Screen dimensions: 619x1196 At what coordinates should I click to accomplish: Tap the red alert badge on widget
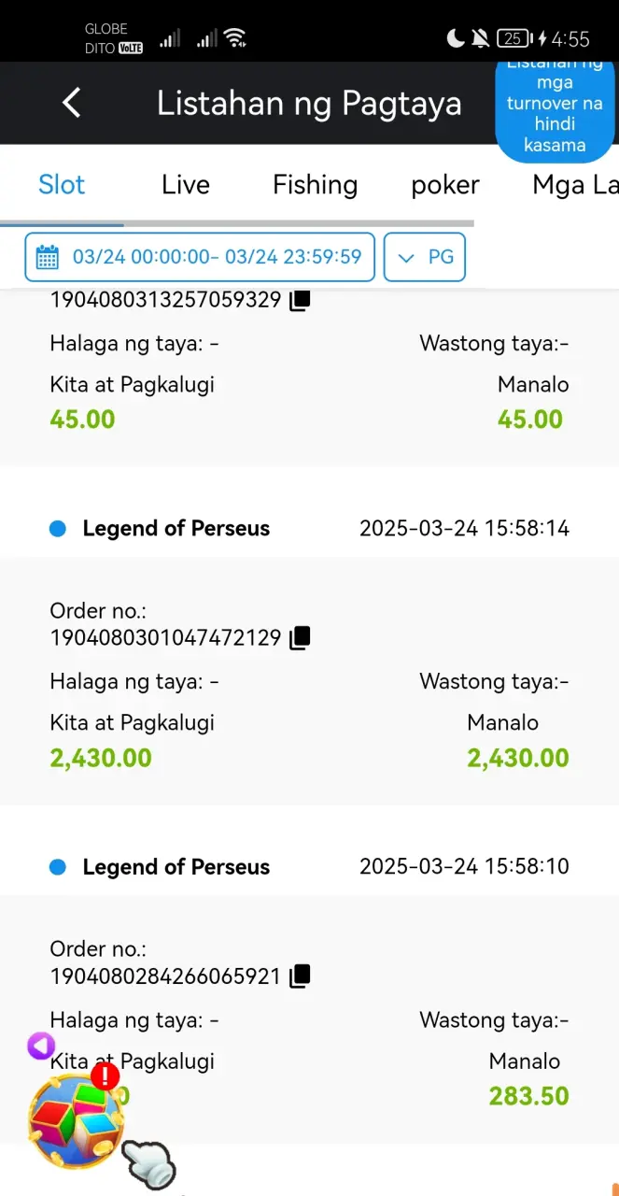106,1076
